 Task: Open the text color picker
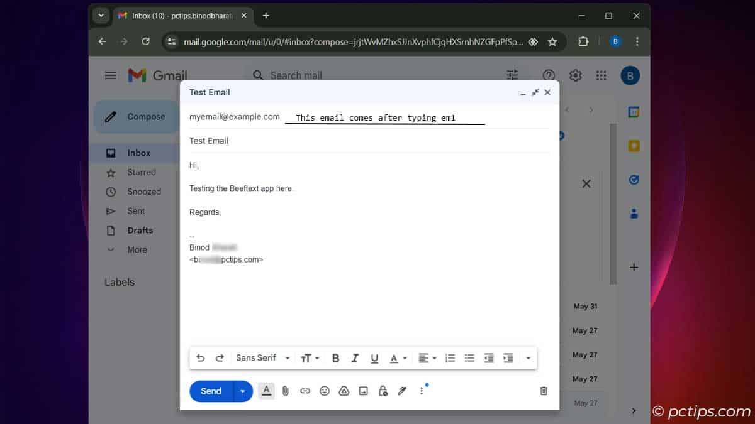tap(396, 357)
